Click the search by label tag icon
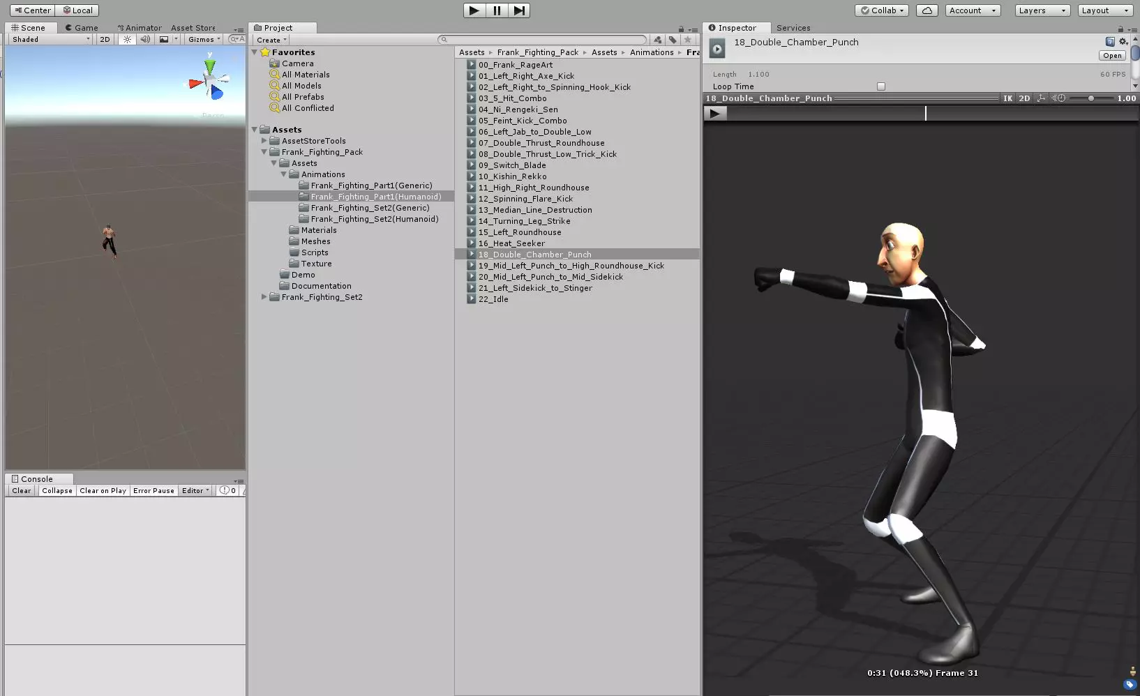The width and height of the screenshot is (1140, 696). pos(673,40)
